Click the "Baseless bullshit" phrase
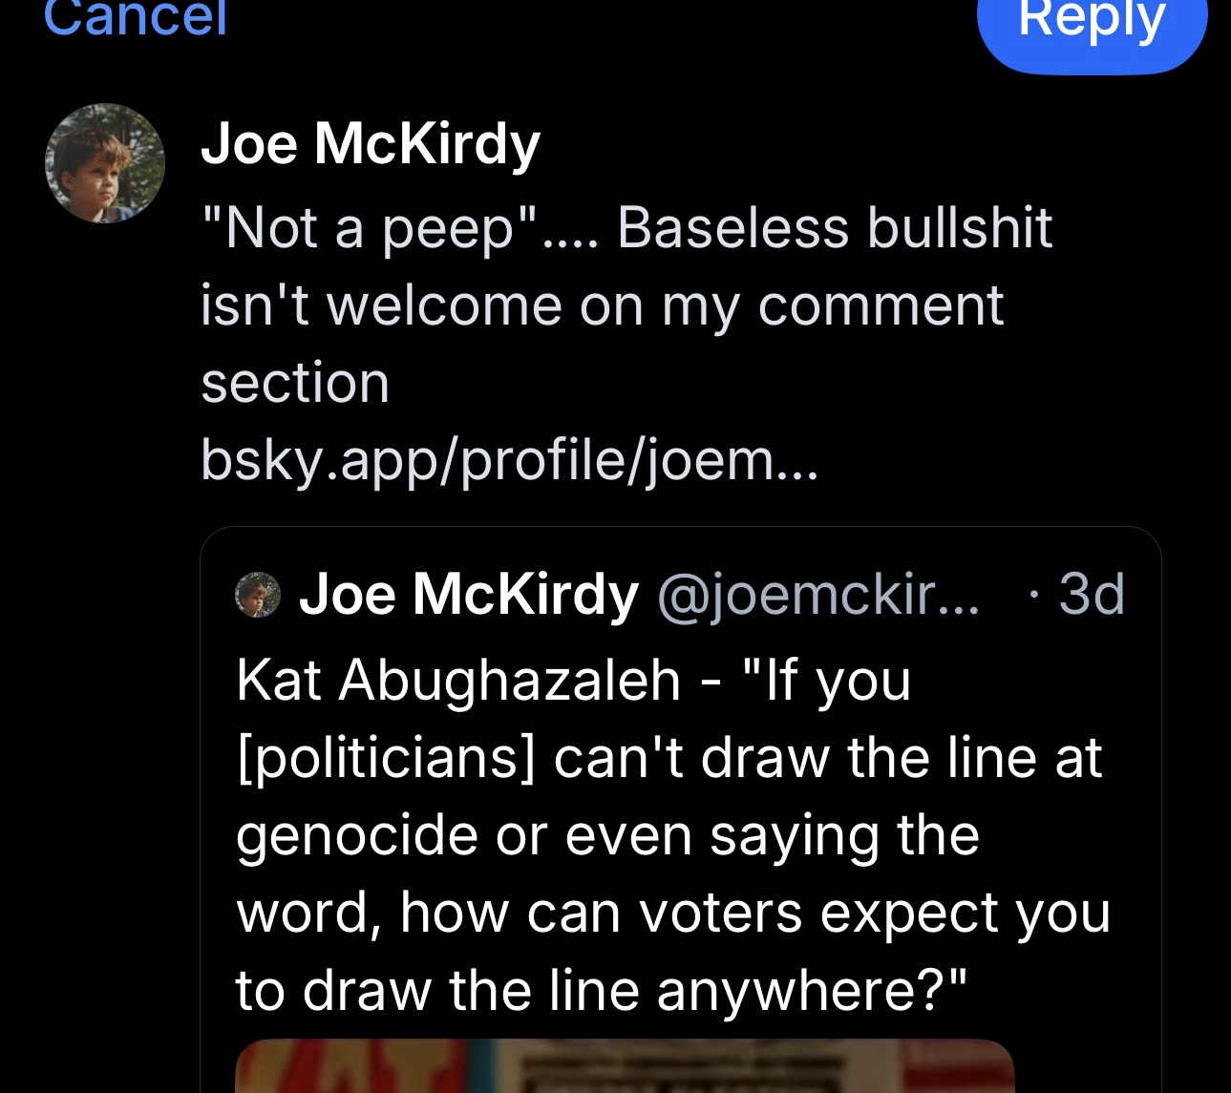Image resolution: width=1231 pixels, height=1093 pixels. pyautogui.click(x=834, y=229)
